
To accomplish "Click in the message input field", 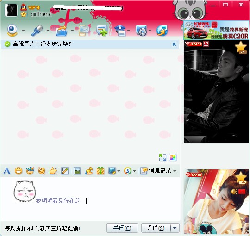I will click(90, 199).
